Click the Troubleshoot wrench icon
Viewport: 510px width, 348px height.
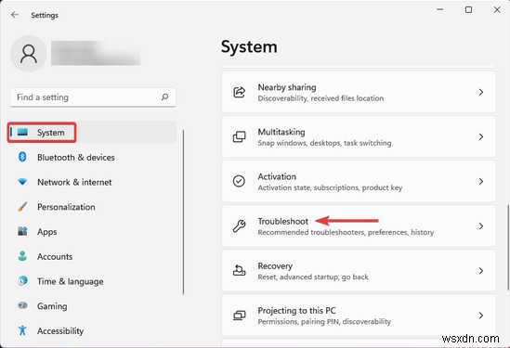pos(239,226)
